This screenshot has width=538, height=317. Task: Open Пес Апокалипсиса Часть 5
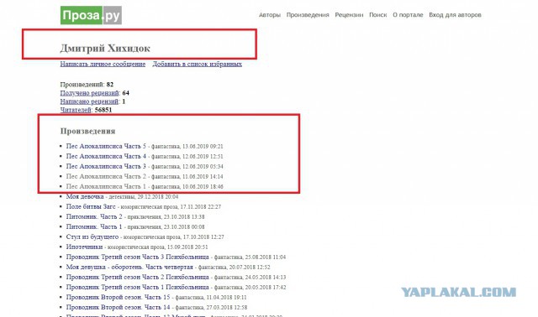[x=106, y=146]
